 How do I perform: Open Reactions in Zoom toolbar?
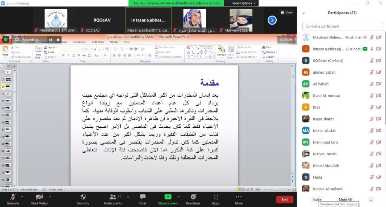tap(193, 197)
